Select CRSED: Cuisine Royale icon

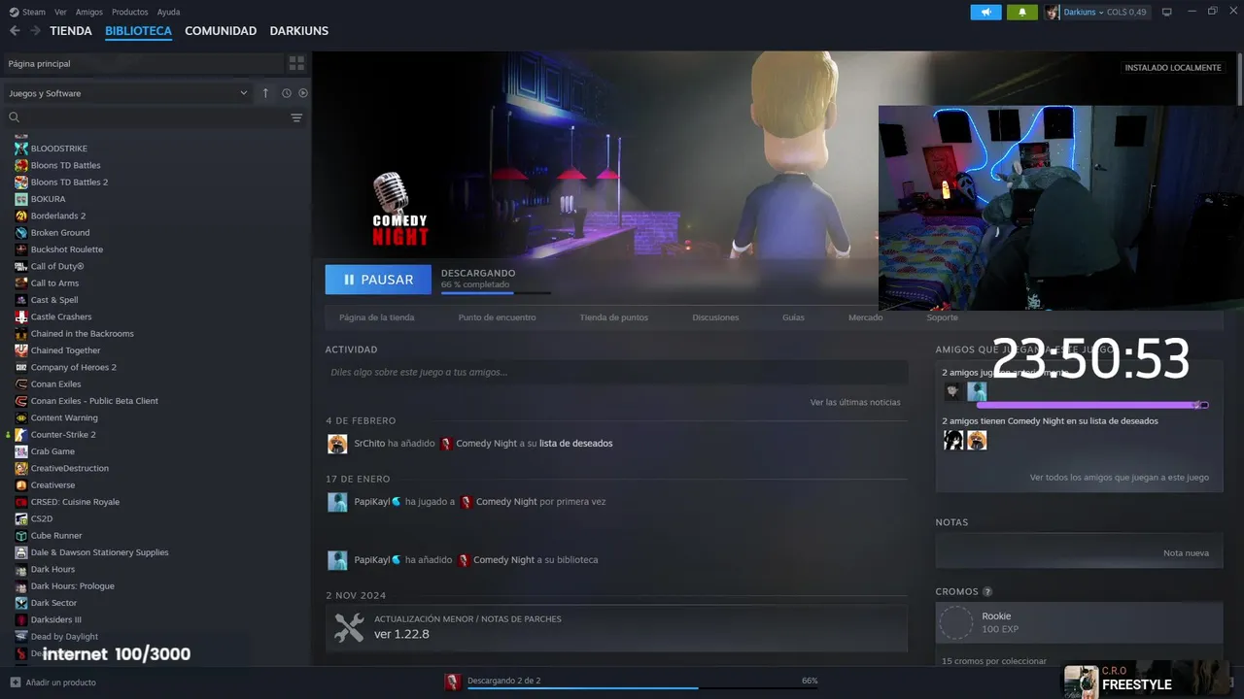(21, 502)
